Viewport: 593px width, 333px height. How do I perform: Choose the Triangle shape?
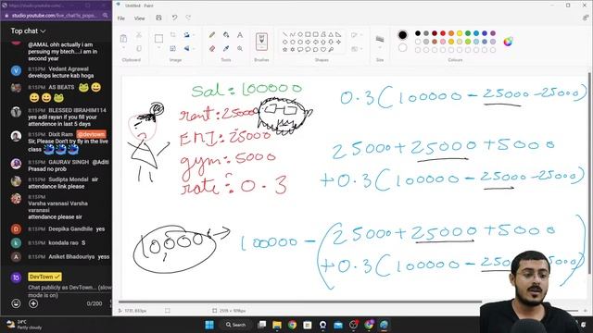(331, 34)
